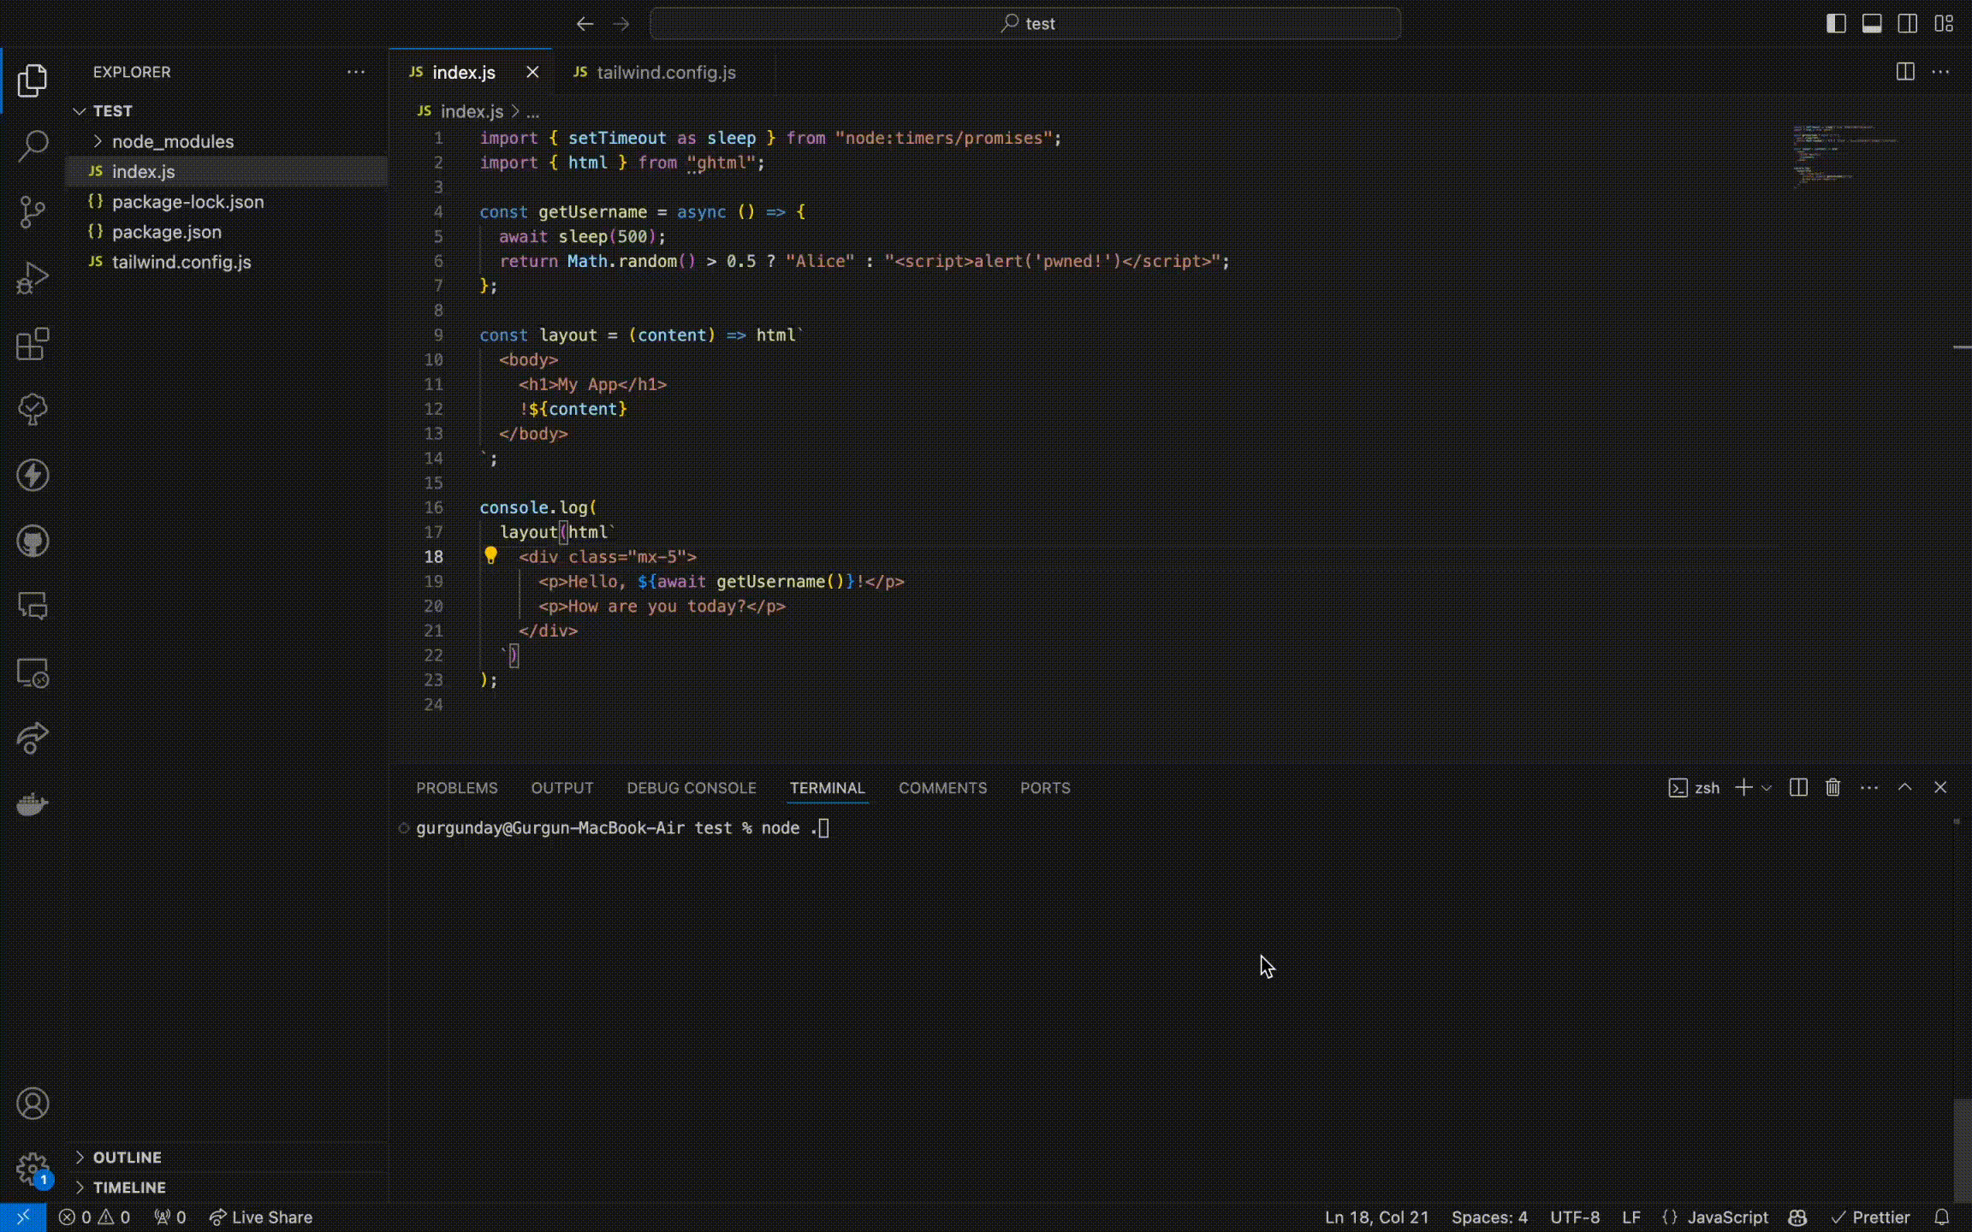Open the Source Control view
This screenshot has width=1972, height=1232.
[x=33, y=211]
